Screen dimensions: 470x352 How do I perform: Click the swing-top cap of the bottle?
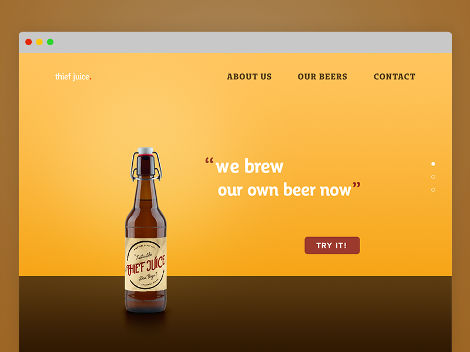tap(145, 151)
